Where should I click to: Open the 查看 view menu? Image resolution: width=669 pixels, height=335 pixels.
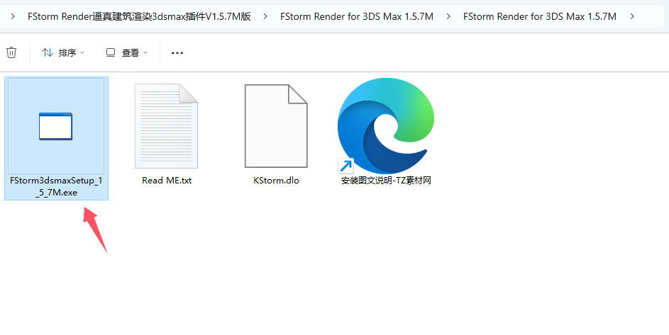(x=127, y=52)
